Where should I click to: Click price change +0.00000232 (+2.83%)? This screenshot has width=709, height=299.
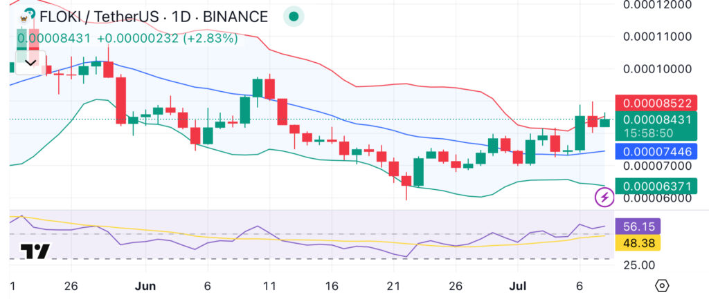(168, 39)
